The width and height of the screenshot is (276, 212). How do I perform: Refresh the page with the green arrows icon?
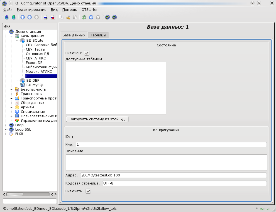click(x=84, y=17)
